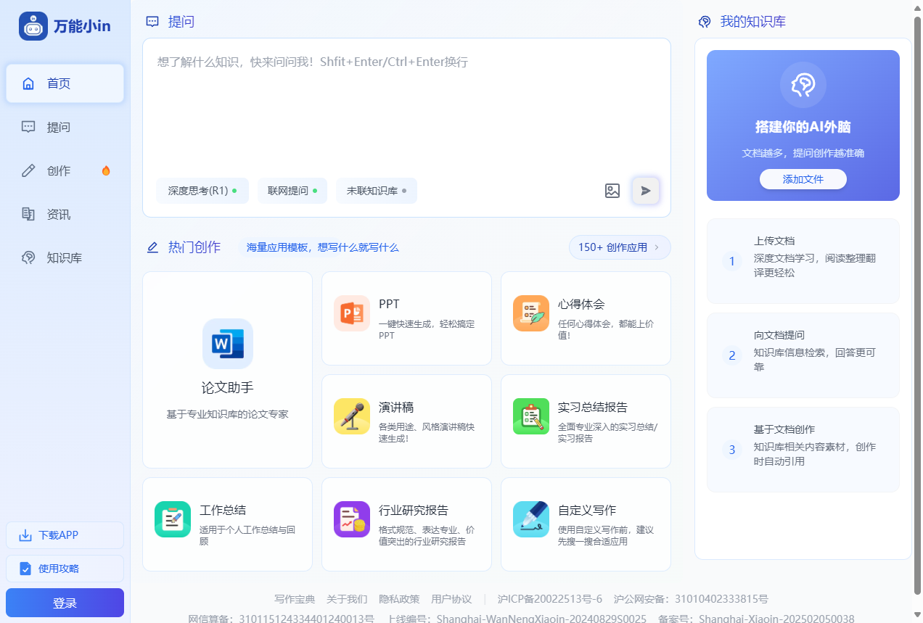Viewport: 923px width, 623px height.
Task: Open the 实习总结报告 clipboard icon
Action: 530,416
